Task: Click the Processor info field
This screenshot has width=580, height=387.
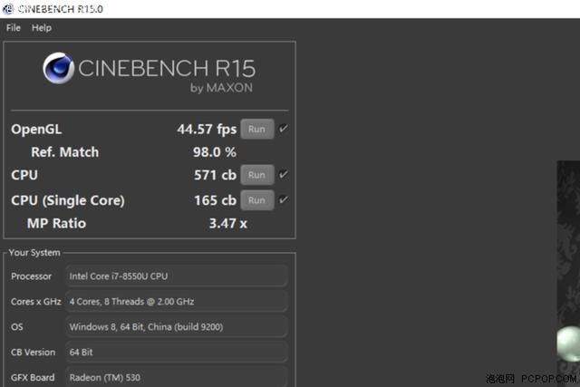Action: tap(177, 276)
